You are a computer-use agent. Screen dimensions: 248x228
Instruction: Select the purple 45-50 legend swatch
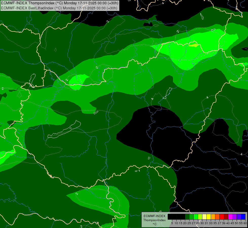(x=235, y=217)
